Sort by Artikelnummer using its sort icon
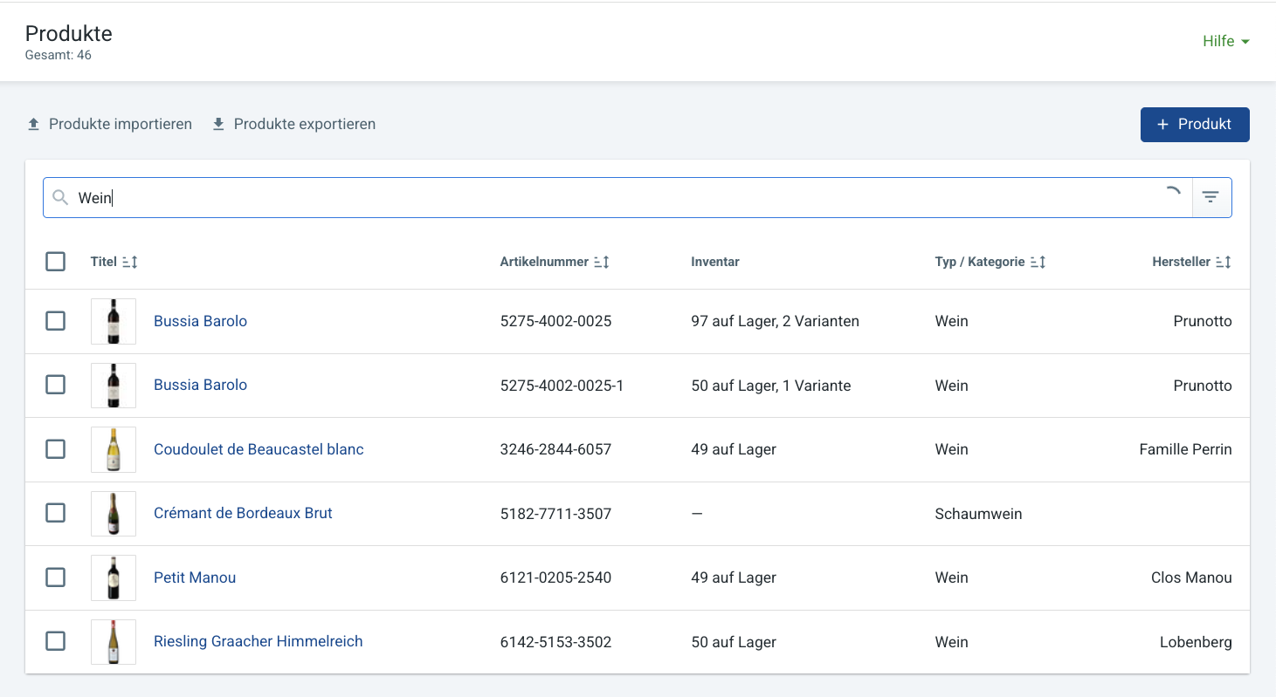 601,262
